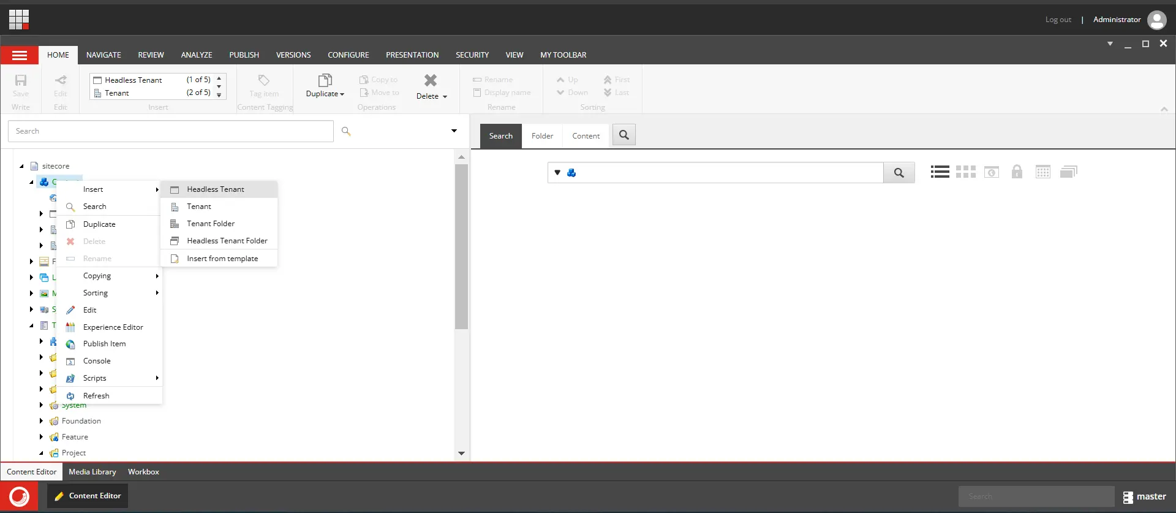
Task: Click Console icon in context menu
Action: click(70, 362)
